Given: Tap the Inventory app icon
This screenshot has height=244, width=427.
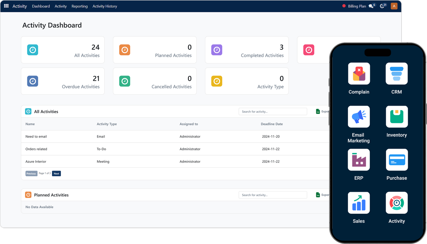Looking at the screenshot, I should click(396, 117).
